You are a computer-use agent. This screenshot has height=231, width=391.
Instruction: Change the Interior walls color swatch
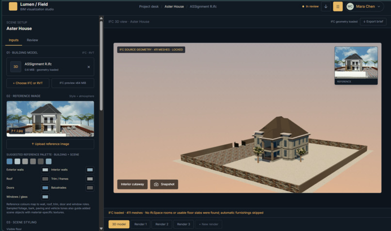coord(90,170)
